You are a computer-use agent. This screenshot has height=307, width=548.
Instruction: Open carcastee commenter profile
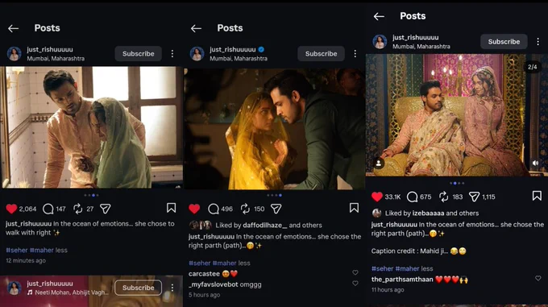(x=204, y=274)
